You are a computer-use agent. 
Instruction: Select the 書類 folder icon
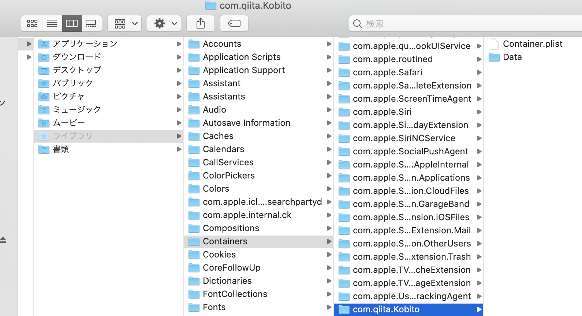44,149
